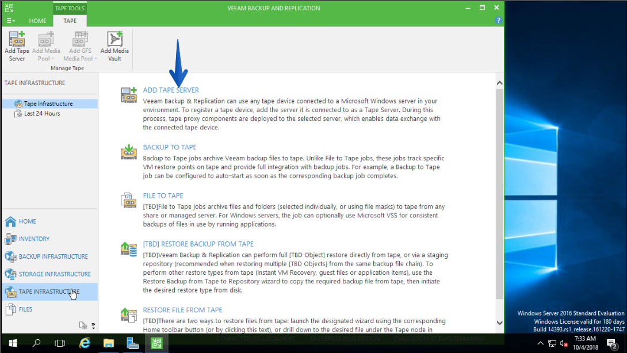Screen dimensions: 627x353
Task: Click the vertical scrollbar thumb
Action: (x=499, y=194)
